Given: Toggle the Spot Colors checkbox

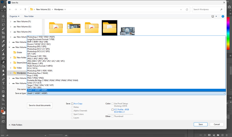Looking at the screenshot, I should (72, 114).
